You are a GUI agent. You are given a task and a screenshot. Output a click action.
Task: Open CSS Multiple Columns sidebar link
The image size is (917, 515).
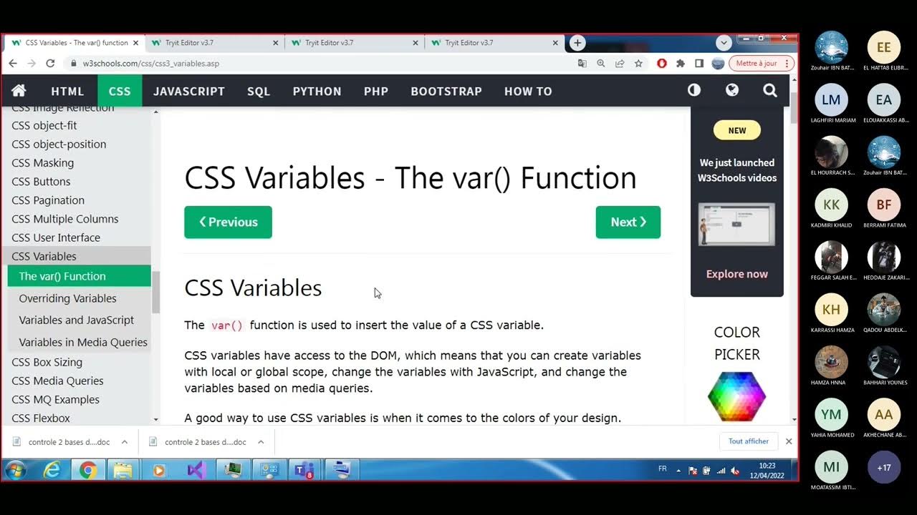click(x=65, y=219)
